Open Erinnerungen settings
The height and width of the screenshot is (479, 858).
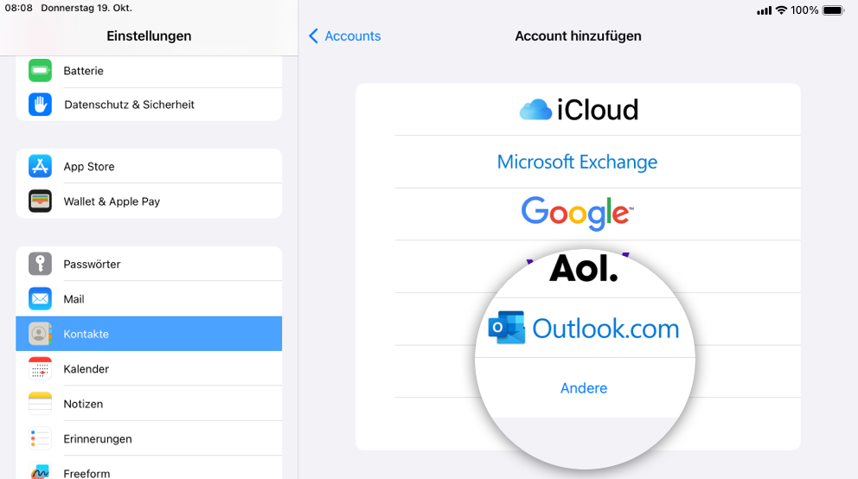tap(149, 438)
